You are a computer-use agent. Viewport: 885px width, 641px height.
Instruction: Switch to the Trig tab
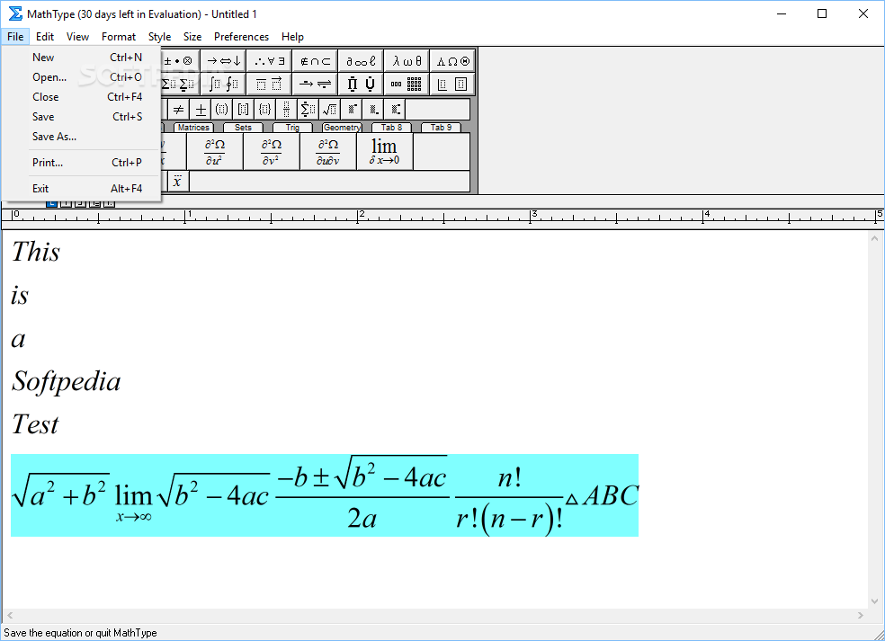click(x=292, y=128)
